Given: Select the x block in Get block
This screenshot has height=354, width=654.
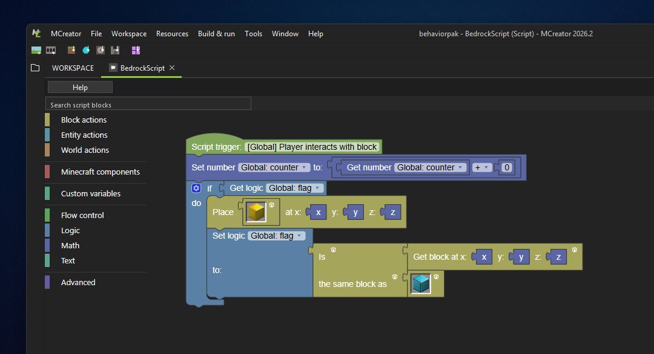Looking at the screenshot, I should (x=483, y=257).
